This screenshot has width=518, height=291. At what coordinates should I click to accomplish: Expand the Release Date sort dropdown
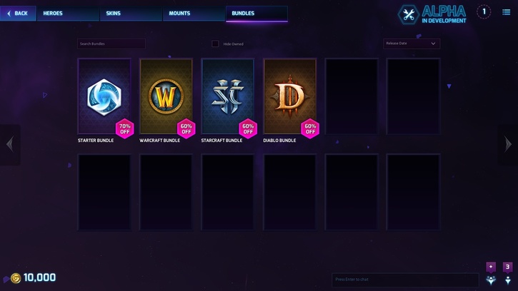pyautogui.click(x=412, y=44)
